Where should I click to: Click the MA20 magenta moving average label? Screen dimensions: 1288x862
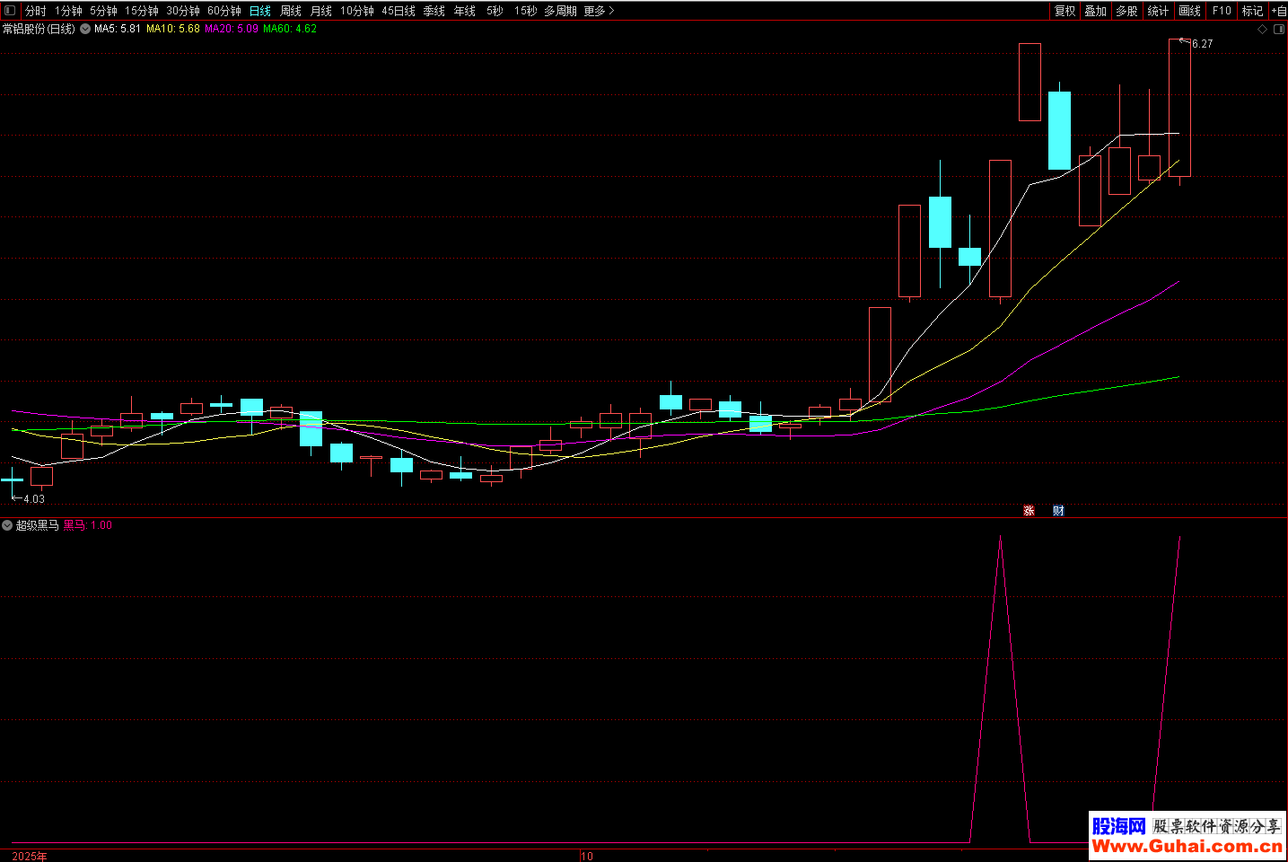point(232,29)
